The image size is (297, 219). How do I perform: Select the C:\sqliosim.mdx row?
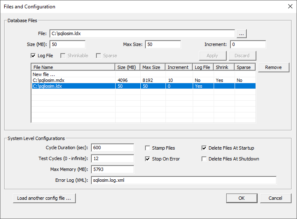pos(144,80)
